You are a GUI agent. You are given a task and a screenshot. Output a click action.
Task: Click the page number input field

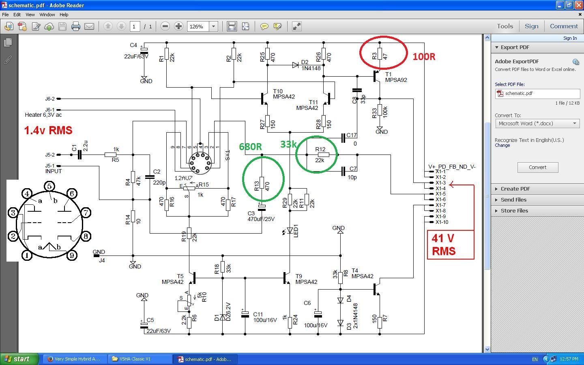click(135, 26)
